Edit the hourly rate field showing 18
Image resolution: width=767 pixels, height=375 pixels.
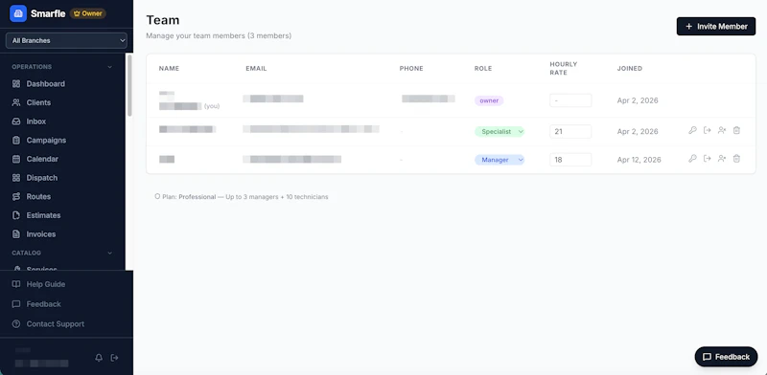pyautogui.click(x=570, y=160)
